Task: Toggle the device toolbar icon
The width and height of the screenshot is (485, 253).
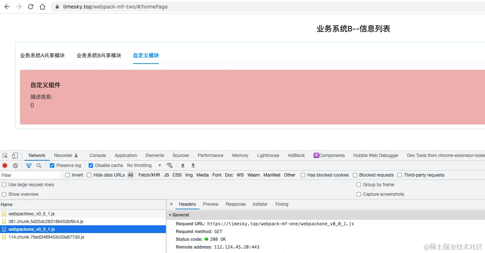Action: click(x=15, y=155)
